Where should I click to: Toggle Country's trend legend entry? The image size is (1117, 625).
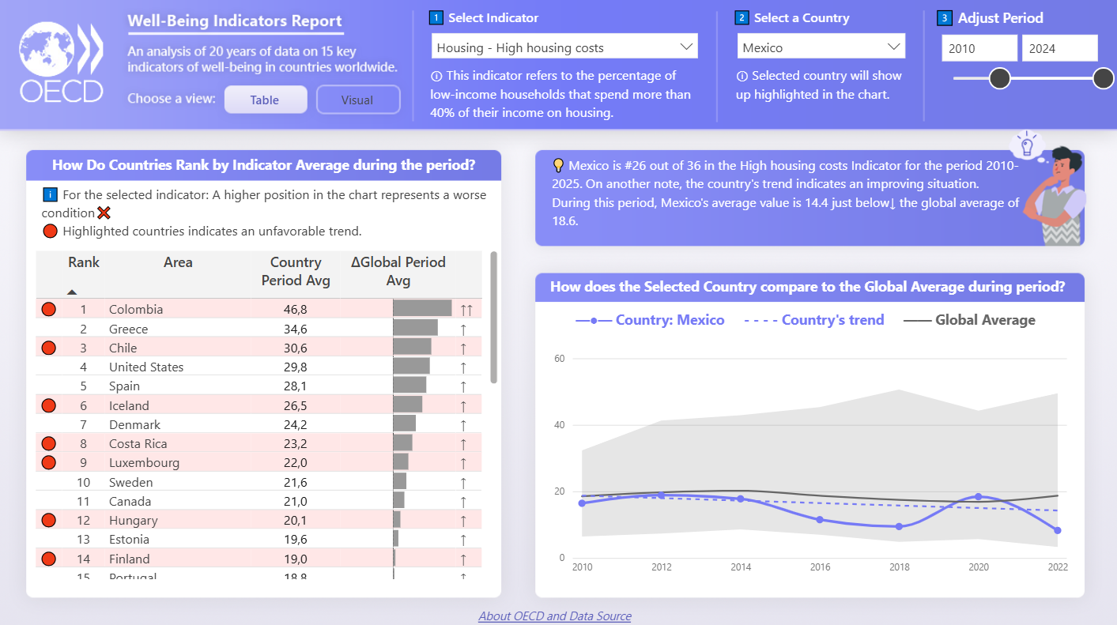click(x=814, y=320)
